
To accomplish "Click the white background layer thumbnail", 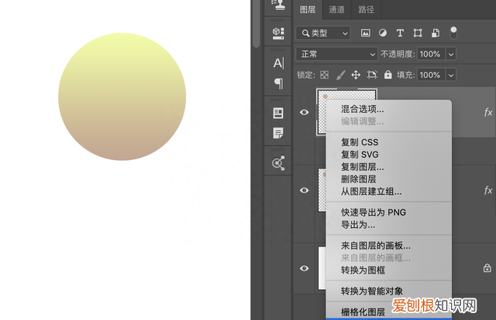I will pyautogui.click(x=322, y=268).
